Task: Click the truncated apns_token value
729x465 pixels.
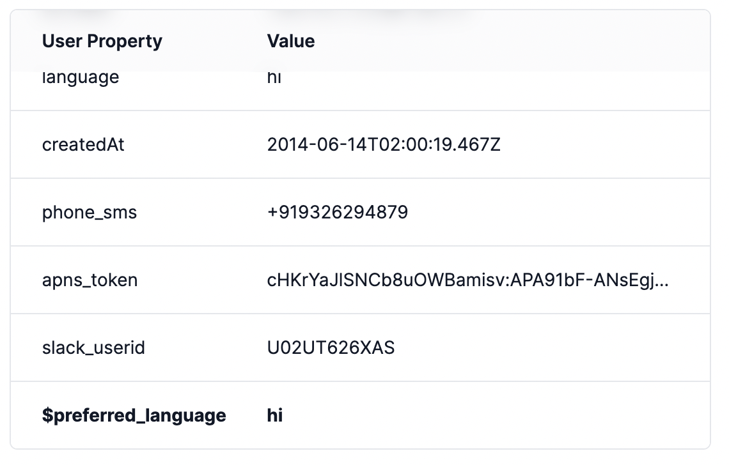Action: point(467,280)
